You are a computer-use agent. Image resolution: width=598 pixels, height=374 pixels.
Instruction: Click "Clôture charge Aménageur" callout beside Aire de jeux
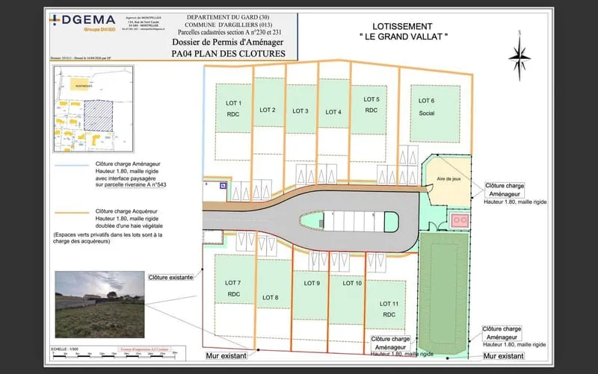click(505, 190)
